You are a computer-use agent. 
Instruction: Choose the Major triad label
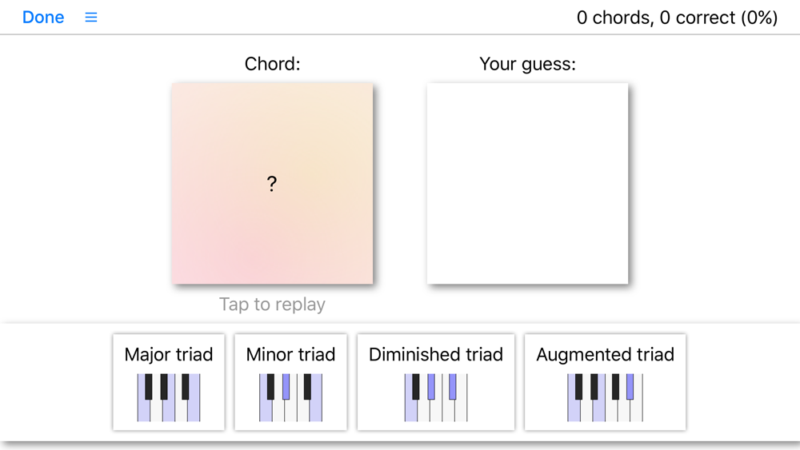169,354
